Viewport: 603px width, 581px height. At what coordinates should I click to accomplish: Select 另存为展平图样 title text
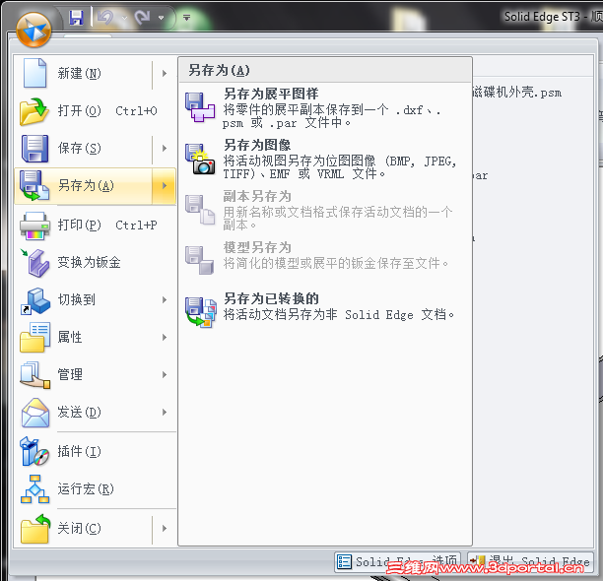coord(271,94)
